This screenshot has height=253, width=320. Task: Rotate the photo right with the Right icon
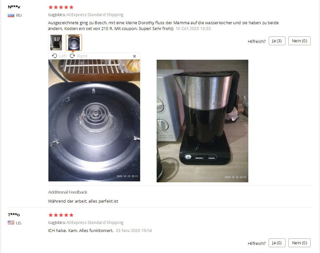click(72, 56)
